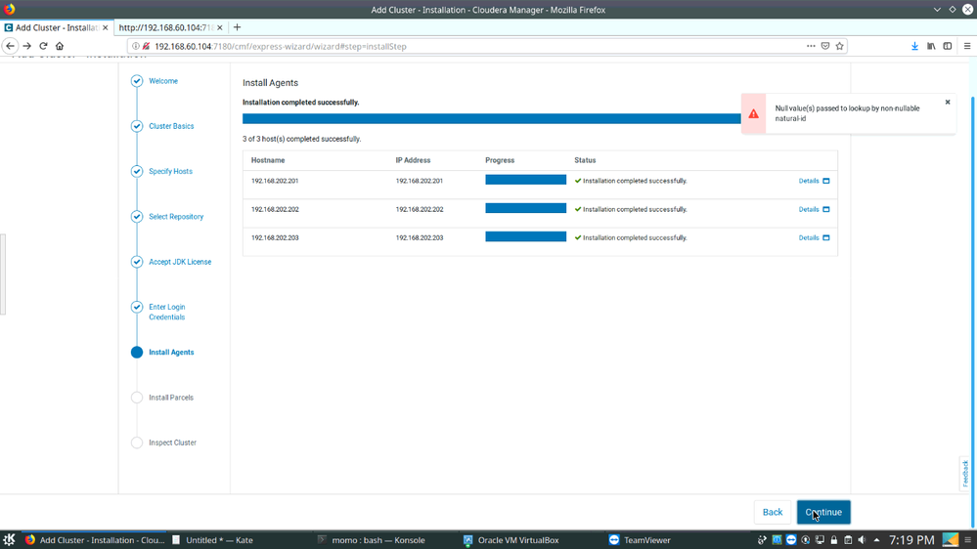
Task: Open the volume speaker tray icon
Action: tap(862, 540)
